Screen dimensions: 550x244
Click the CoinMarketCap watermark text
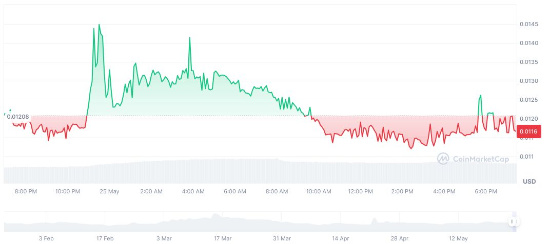(481, 159)
